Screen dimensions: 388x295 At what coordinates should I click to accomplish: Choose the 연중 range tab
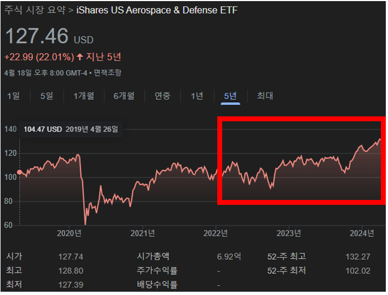pos(163,96)
